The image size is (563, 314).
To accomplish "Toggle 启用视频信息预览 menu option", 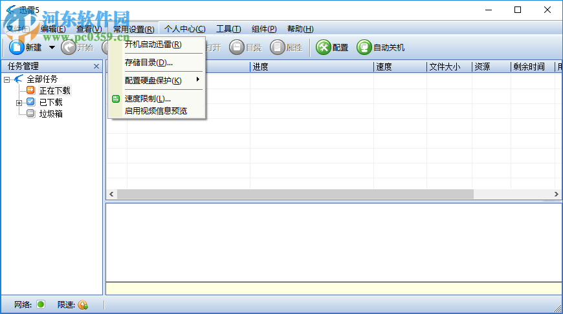I will coord(157,110).
